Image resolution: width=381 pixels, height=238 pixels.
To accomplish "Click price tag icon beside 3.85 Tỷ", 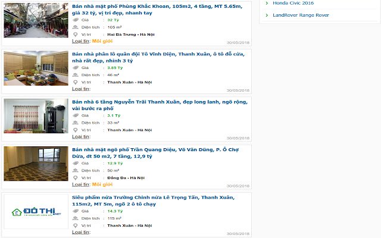I will [x=76, y=68].
